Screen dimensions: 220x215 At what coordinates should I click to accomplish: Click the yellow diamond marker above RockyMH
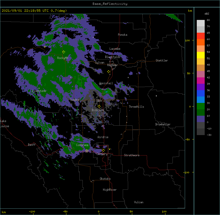click(x=64, y=52)
